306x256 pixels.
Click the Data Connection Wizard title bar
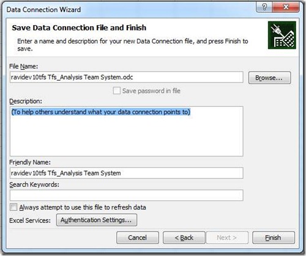point(130,9)
